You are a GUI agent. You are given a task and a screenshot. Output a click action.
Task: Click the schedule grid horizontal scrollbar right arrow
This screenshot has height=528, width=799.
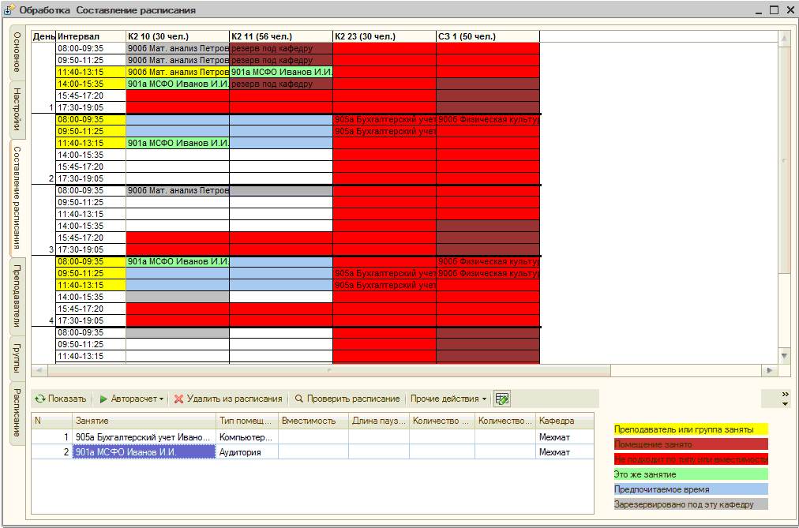[x=770, y=370]
